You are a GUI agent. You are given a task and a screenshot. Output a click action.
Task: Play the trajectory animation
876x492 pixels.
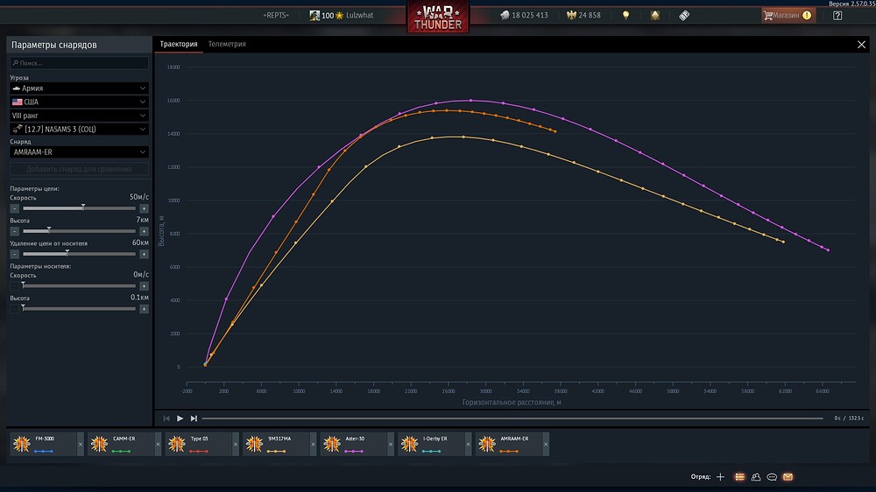point(180,418)
